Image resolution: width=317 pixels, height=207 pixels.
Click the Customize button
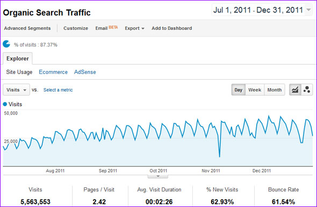[x=76, y=28]
